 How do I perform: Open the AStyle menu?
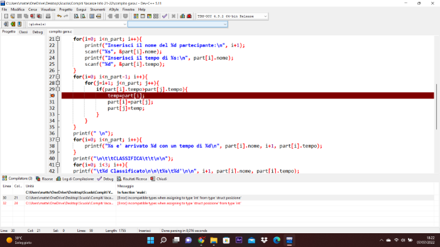[114, 9]
